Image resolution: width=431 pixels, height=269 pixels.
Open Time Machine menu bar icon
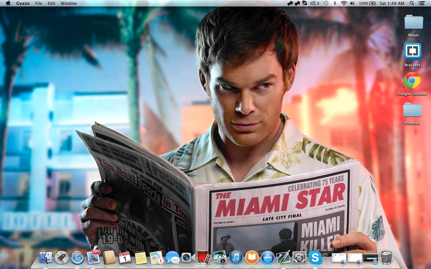[326, 3]
